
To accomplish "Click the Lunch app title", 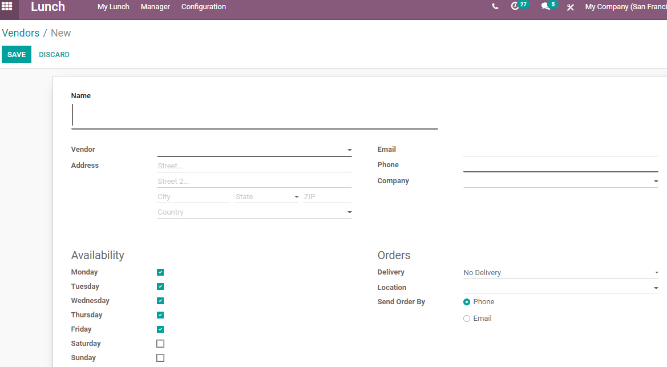I will click(x=48, y=6).
